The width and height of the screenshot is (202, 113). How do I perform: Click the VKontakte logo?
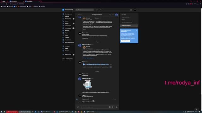point(68,10)
